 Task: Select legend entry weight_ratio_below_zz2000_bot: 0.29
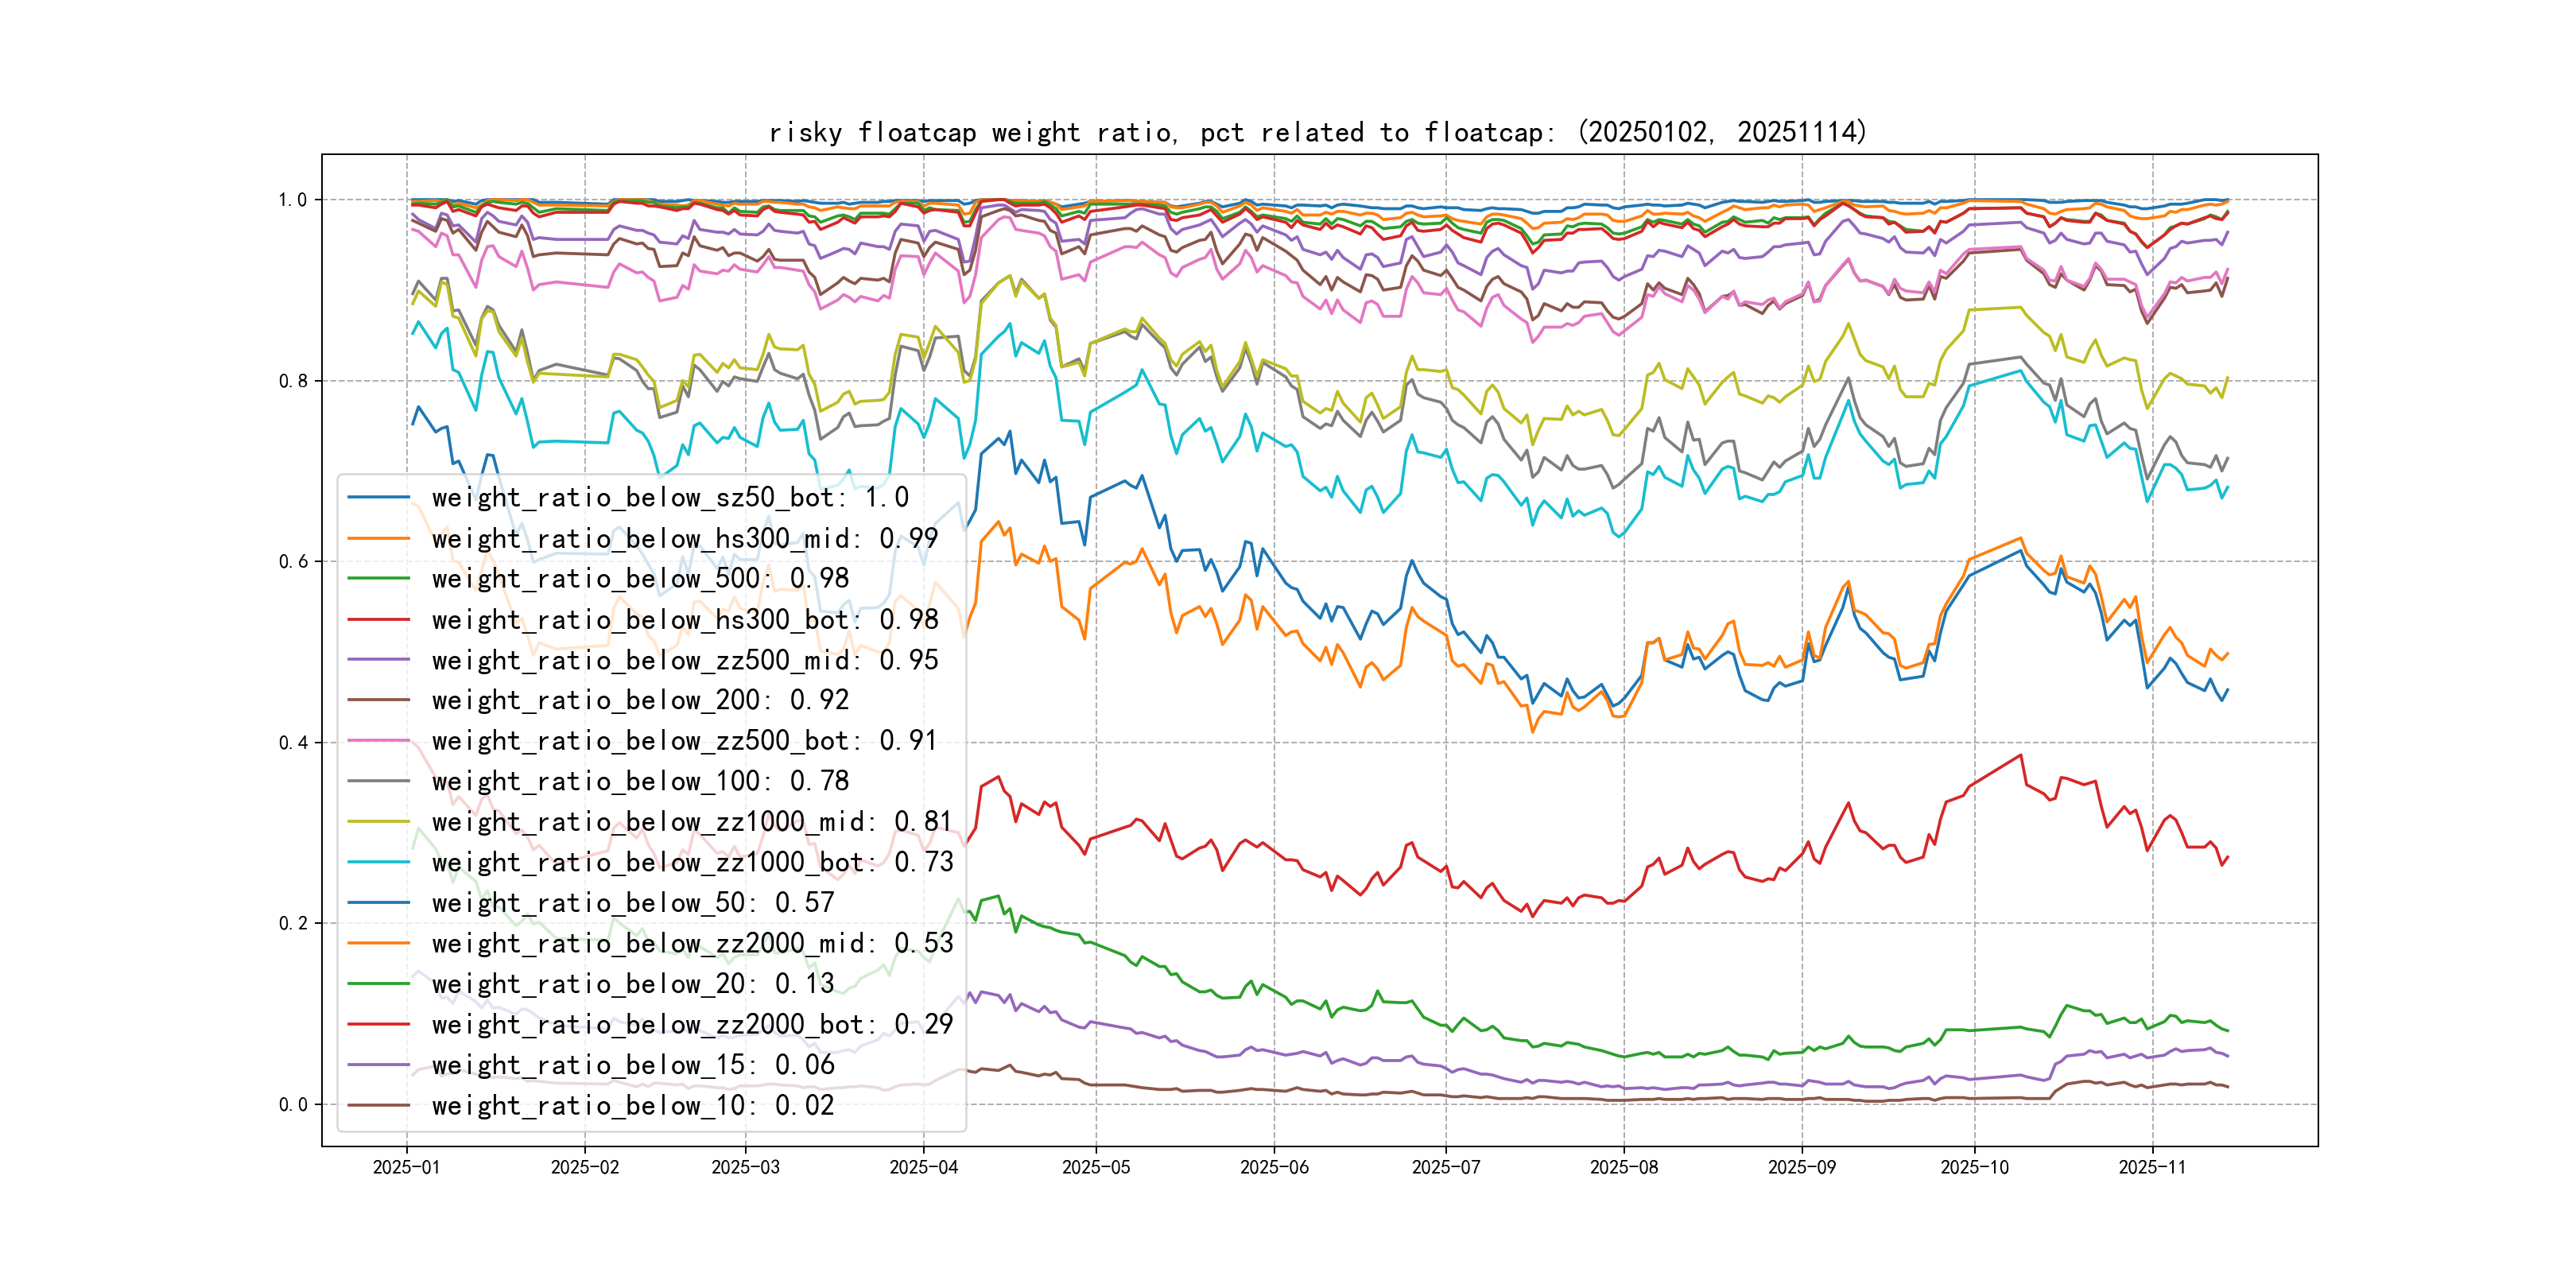[692, 1025]
